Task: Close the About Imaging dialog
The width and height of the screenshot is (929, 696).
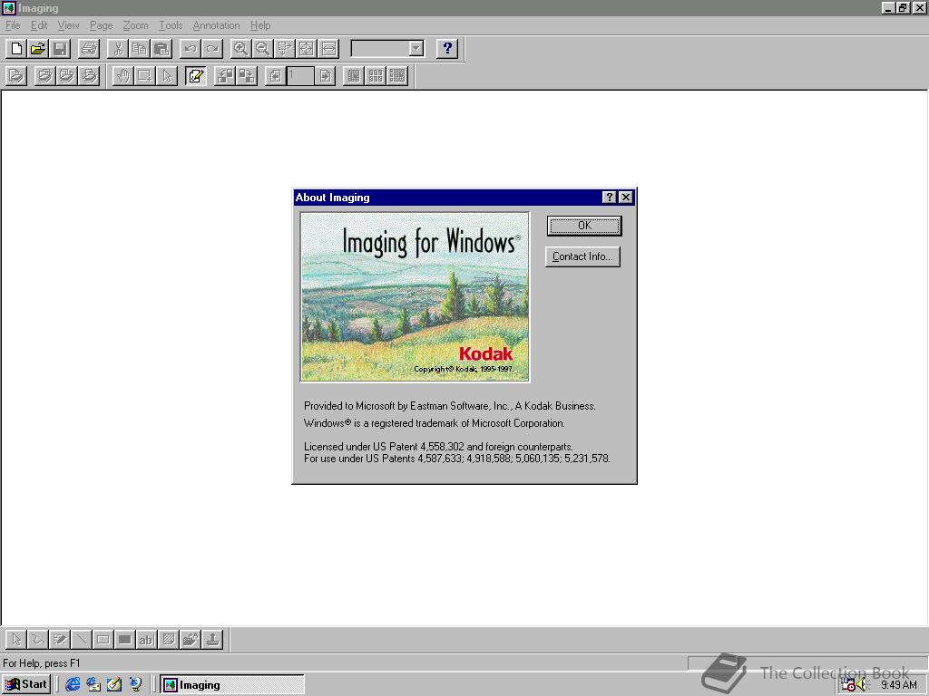Action: [626, 197]
